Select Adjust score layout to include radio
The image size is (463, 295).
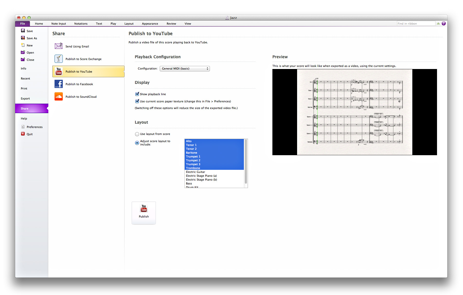click(137, 143)
